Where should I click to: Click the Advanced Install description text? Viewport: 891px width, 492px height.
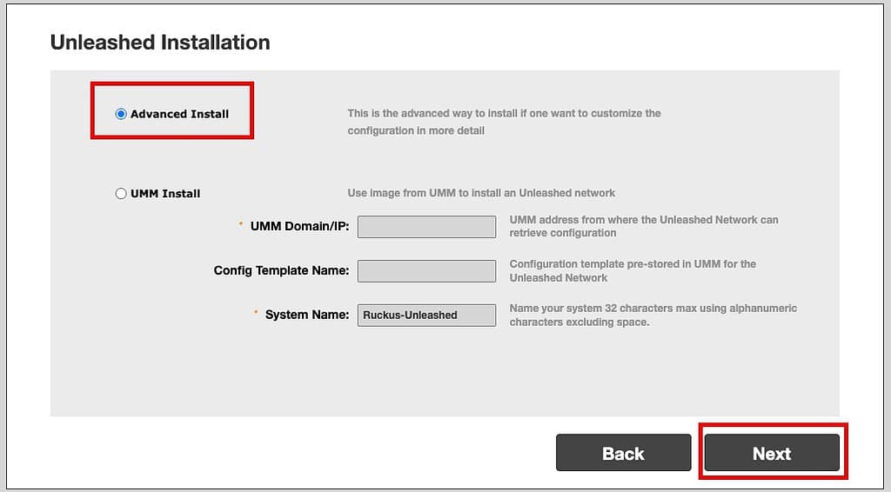click(504, 122)
